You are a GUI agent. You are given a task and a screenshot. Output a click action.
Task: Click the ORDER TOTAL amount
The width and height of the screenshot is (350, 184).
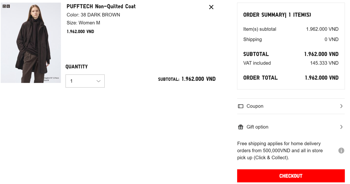point(322,78)
